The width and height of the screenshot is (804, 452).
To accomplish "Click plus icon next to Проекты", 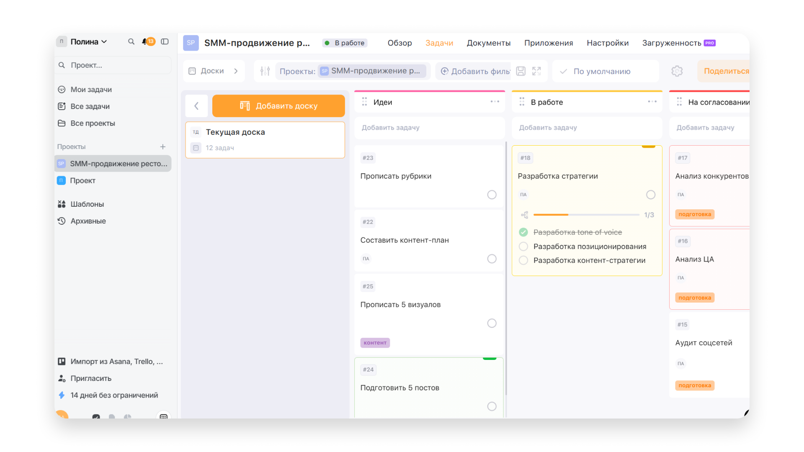I will [163, 147].
